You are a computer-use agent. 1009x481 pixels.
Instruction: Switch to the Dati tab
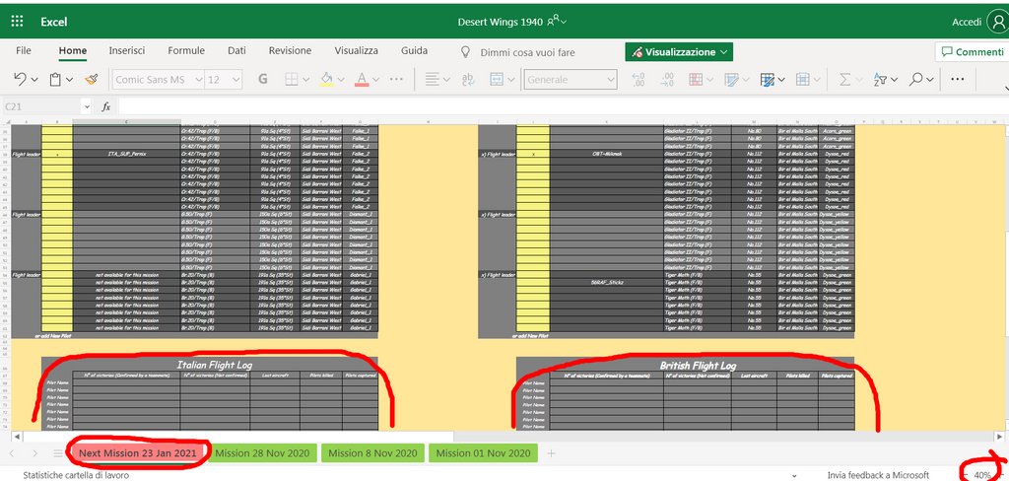(x=236, y=50)
